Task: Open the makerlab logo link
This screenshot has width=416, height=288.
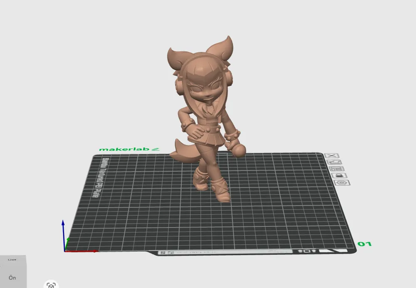Action: (129, 149)
